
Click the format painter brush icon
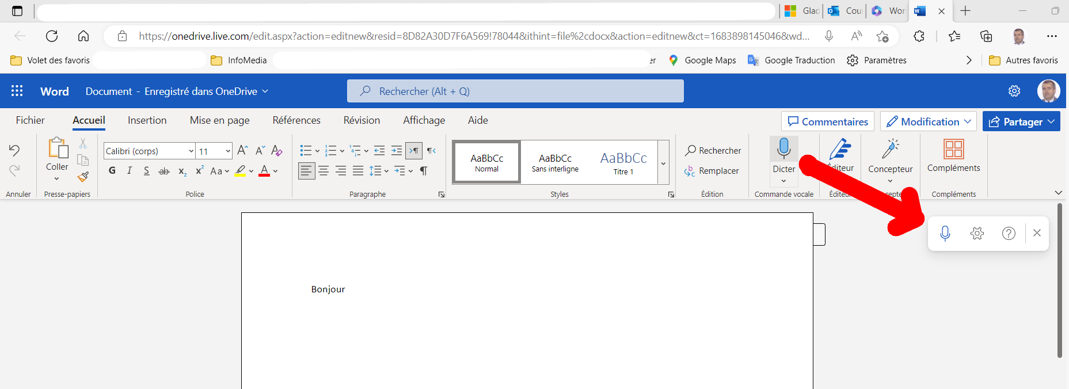click(83, 177)
